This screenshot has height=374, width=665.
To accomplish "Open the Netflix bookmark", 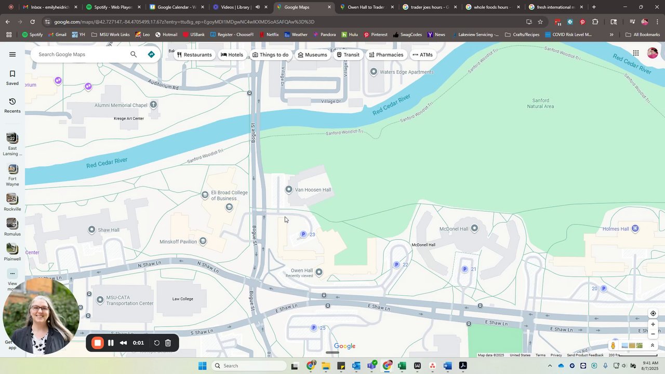I will click(x=269, y=35).
